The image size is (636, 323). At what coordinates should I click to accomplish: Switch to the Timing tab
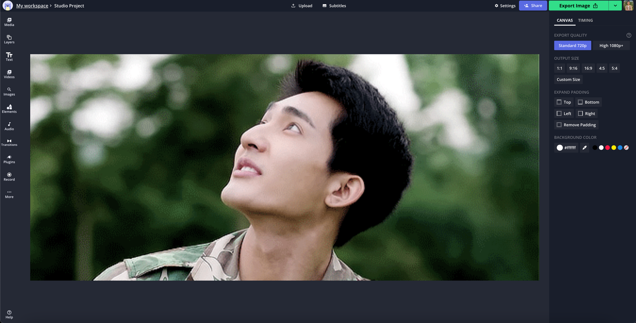585,20
